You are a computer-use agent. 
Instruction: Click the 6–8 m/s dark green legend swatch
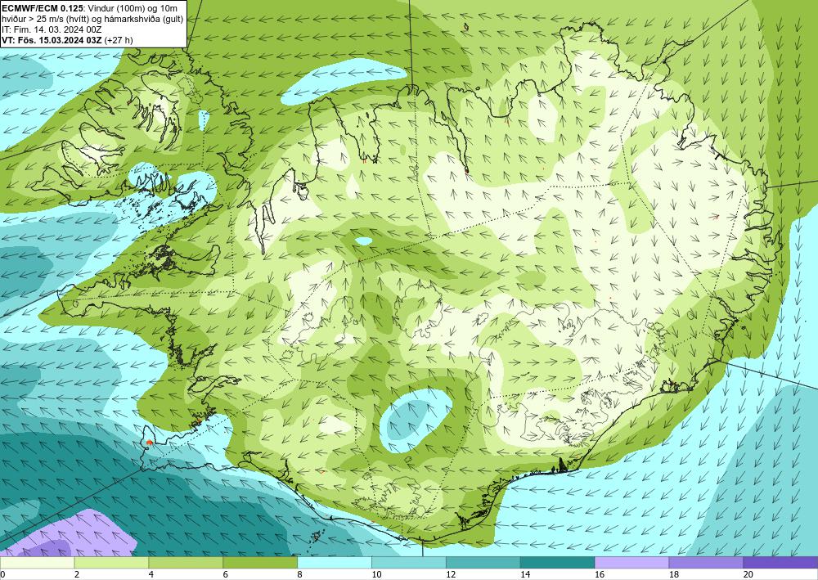pyautogui.click(x=260, y=563)
